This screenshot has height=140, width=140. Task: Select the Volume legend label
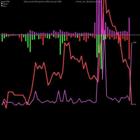[x=5, y=4]
